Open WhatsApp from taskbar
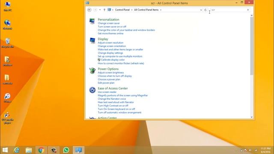Screen dimensions: 274x154 point(66,150)
